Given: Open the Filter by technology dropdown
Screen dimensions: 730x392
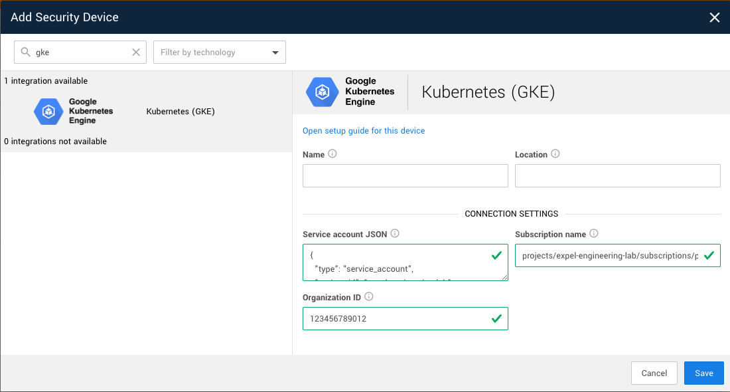Looking at the screenshot, I should click(x=219, y=52).
